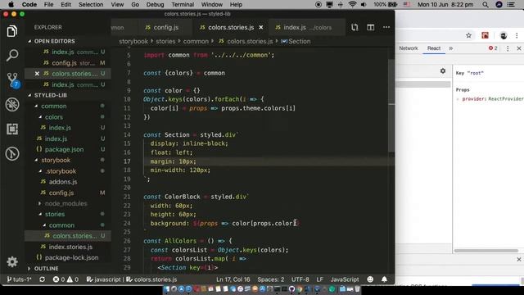The height and width of the screenshot is (295, 524).
Task: Click the red extension icon in browser toolbar
Action: (x=485, y=35)
